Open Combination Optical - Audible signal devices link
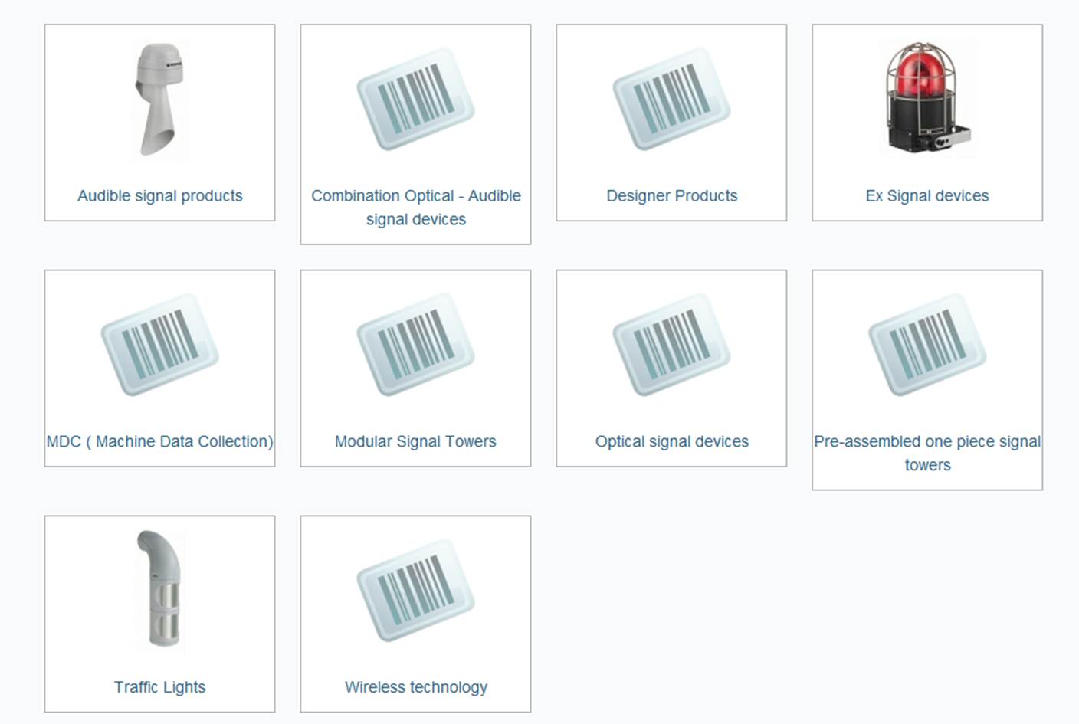 click(x=415, y=208)
